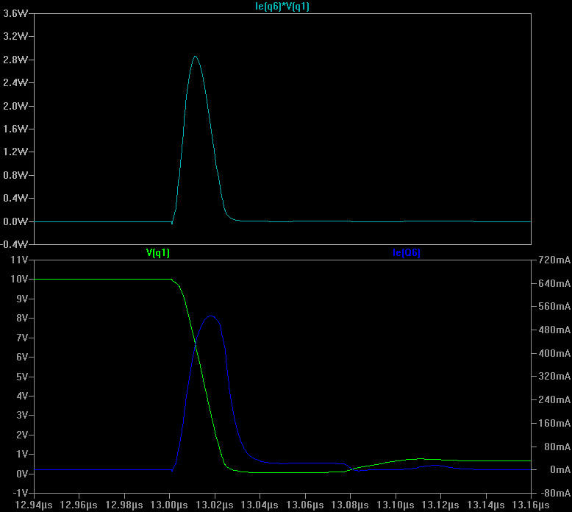Click the 80mA current axis label
The height and width of the screenshot is (512, 572).
(557, 447)
